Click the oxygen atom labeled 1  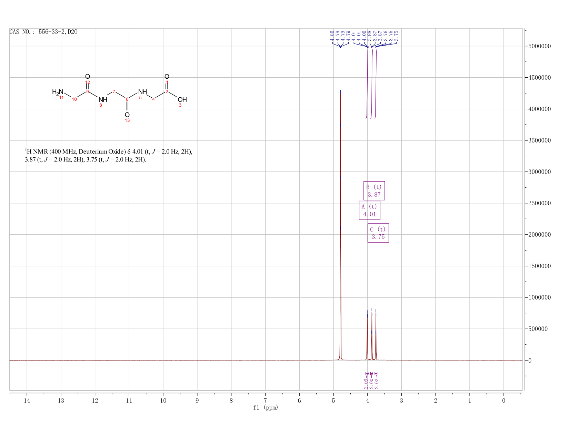click(x=167, y=77)
